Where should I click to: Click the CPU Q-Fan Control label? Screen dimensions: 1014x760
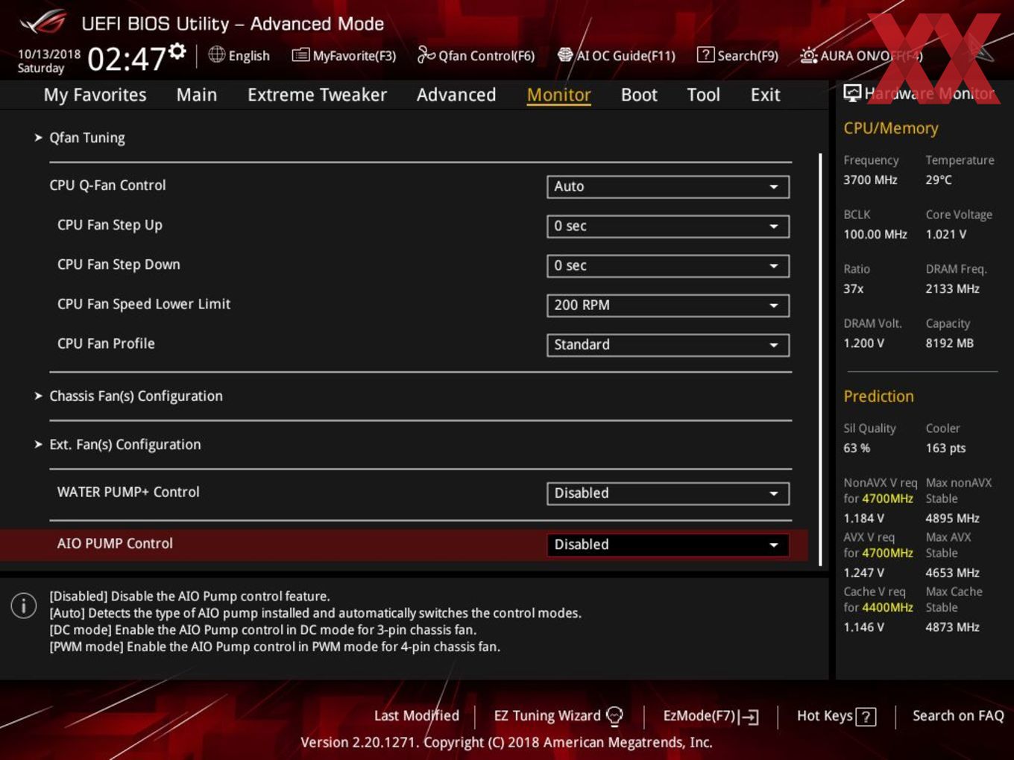point(107,185)
